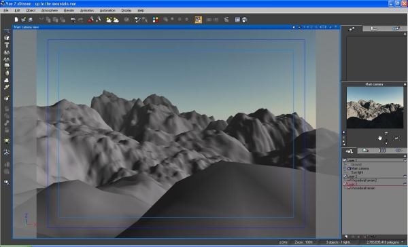Undo the last action

pyautogui.click(x=73, y=20)
